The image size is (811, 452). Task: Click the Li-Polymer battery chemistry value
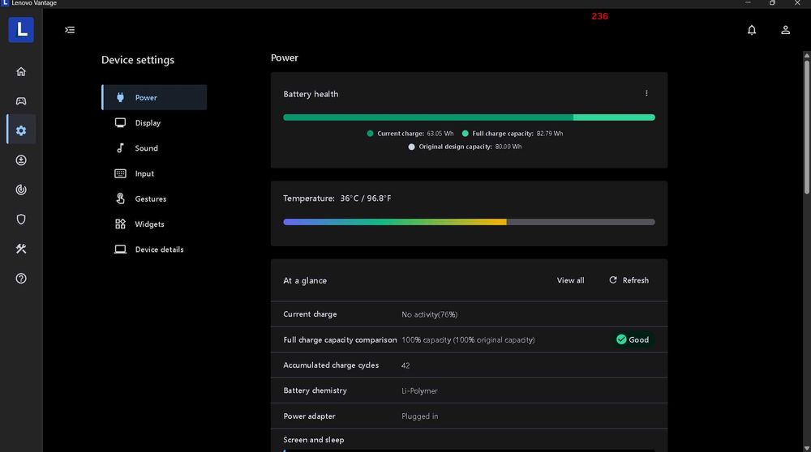click(x=419, y=390)
